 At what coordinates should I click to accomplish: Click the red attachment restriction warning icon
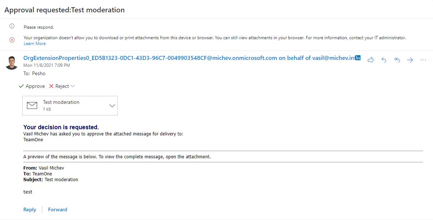pyautogui.click(x=12, y=40)
